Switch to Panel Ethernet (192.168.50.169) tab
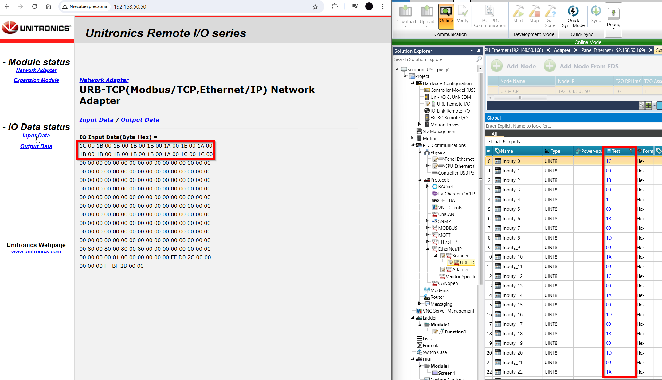The height and width of the screenshot is (380, 662). pos(613,50)
